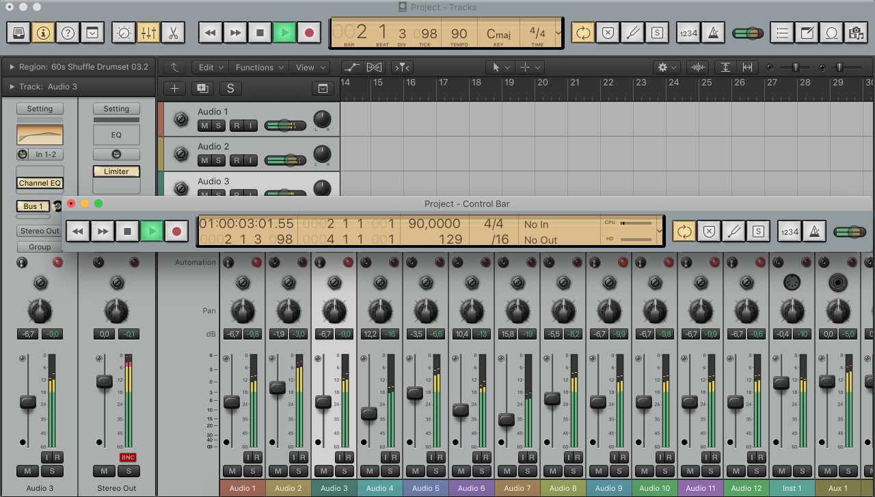Open the Media Browser camera icon
This screenshot has height=497, width=875.
click(x=855, y=33)
